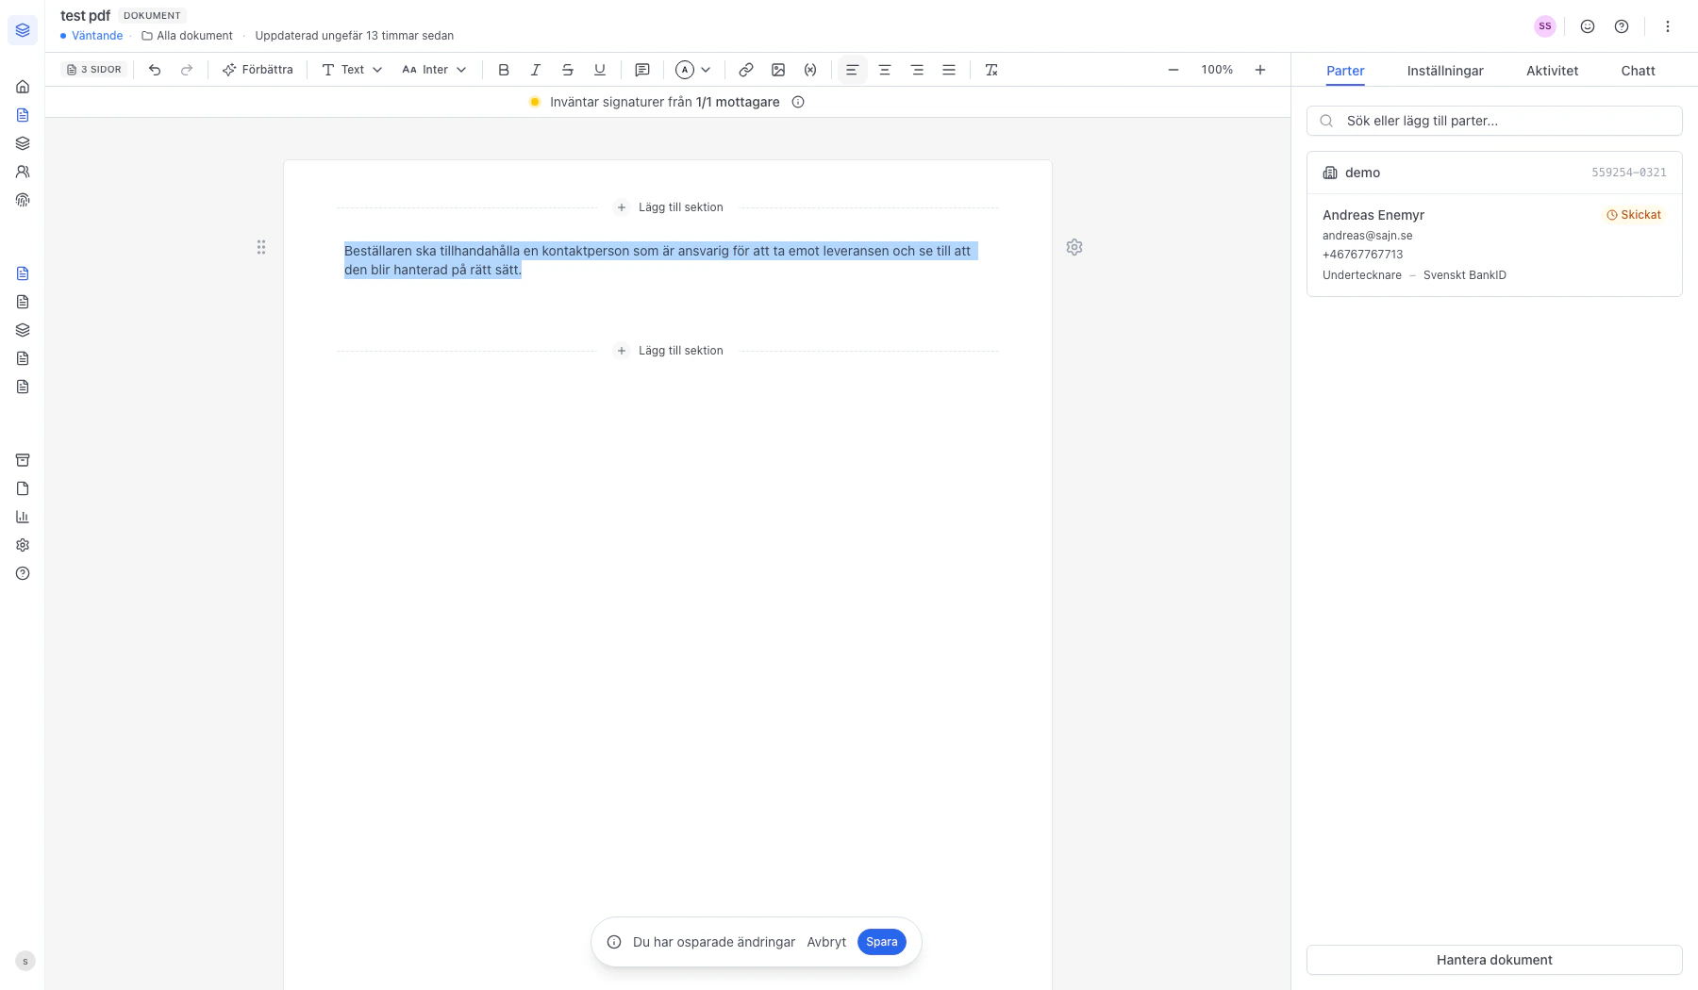Click the Alla dokument folder link

tap(187, 36)
